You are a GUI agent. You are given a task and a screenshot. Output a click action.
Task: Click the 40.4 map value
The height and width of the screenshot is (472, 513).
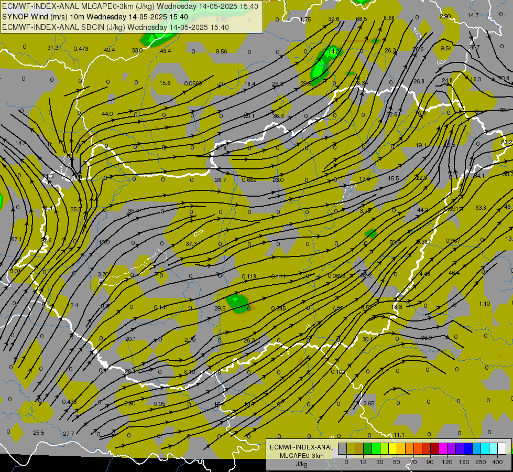point(110,50)
